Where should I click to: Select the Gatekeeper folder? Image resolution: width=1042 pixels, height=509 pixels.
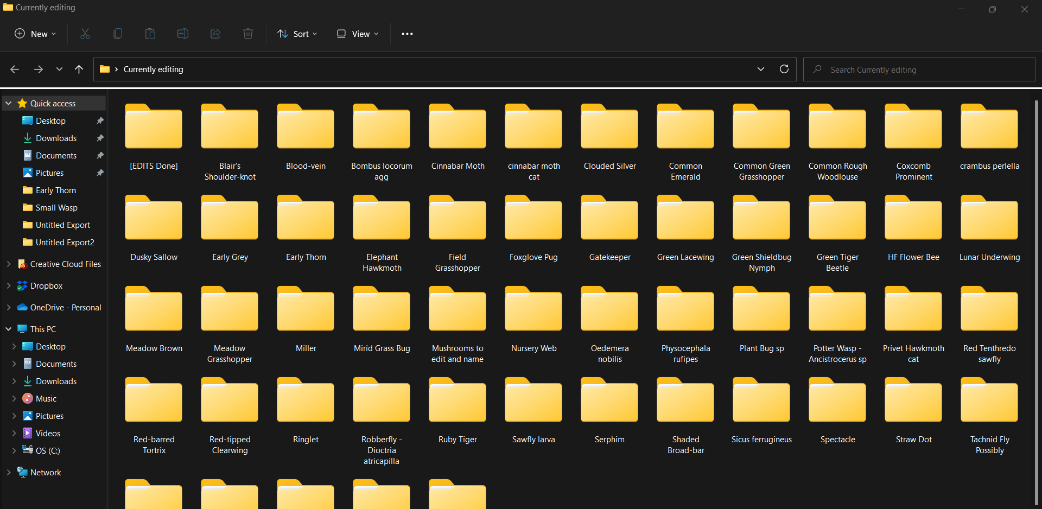pyautogui.click(x=609, y=227)
